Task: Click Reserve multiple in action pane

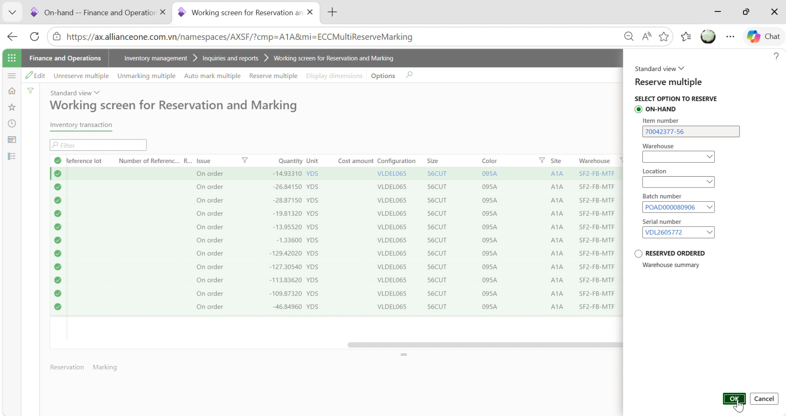Action: tap(273, 75)
